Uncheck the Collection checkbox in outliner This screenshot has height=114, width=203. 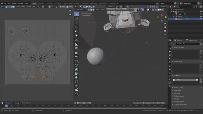click(x=174, y=12)
